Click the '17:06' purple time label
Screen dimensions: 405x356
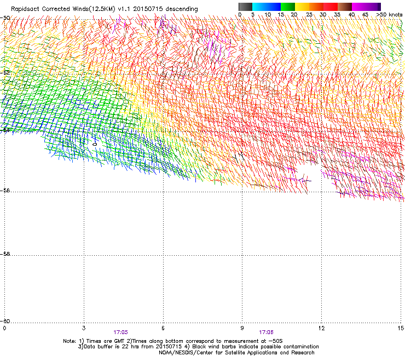pyautogui.click(x=267, y=332)
